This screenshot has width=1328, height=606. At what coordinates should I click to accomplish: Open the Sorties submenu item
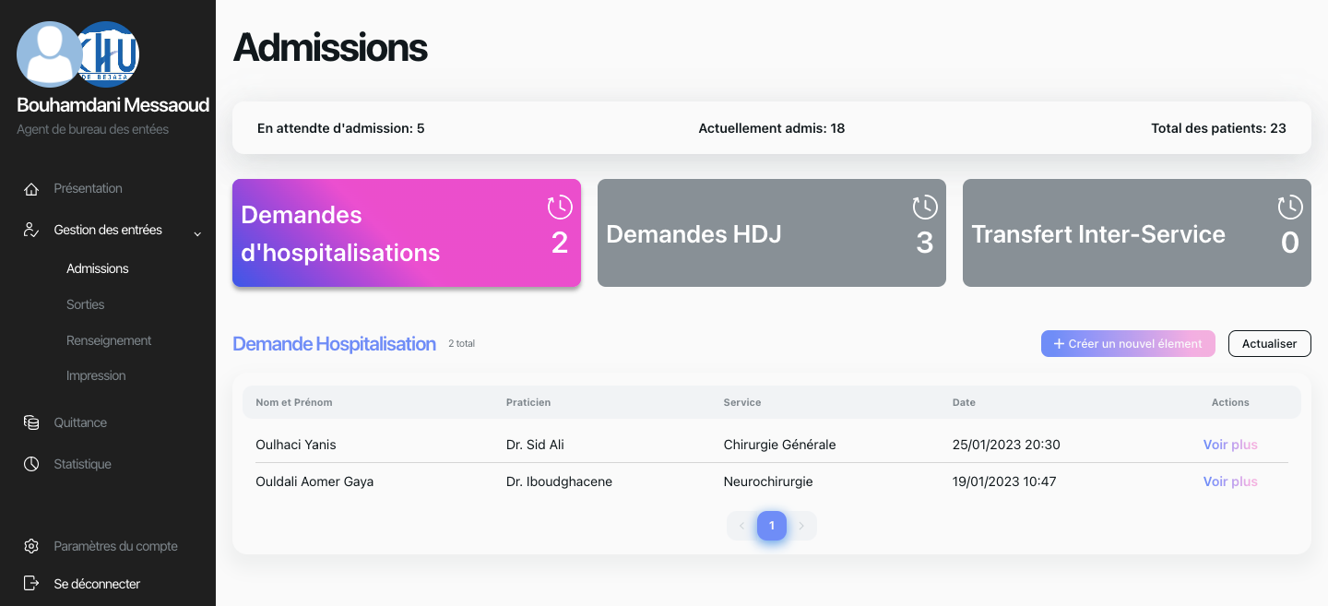(x=85, y=304)
